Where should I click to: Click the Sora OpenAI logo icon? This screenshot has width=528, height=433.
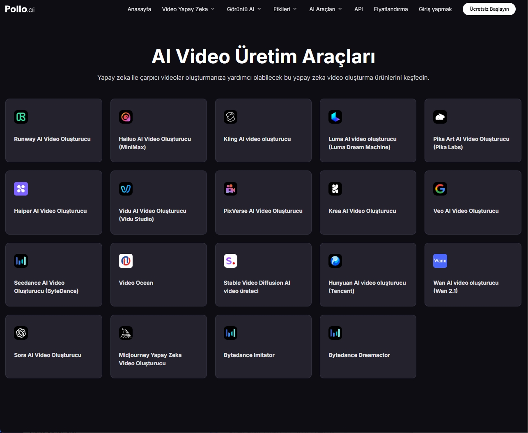(21, 333)
